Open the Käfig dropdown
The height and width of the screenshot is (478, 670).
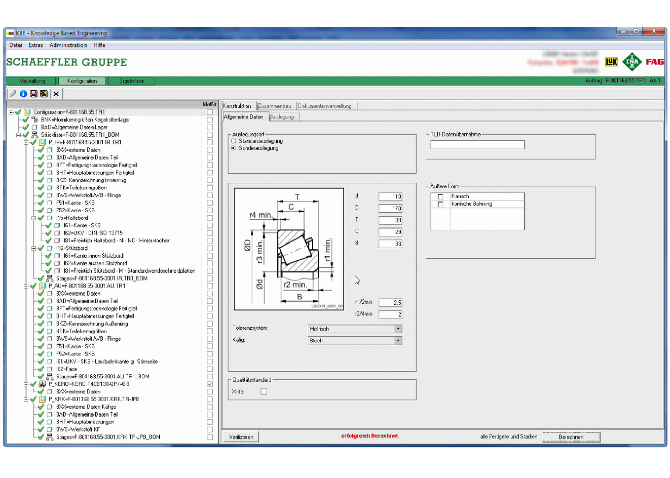pyautogui.click(x=398, y=341)
